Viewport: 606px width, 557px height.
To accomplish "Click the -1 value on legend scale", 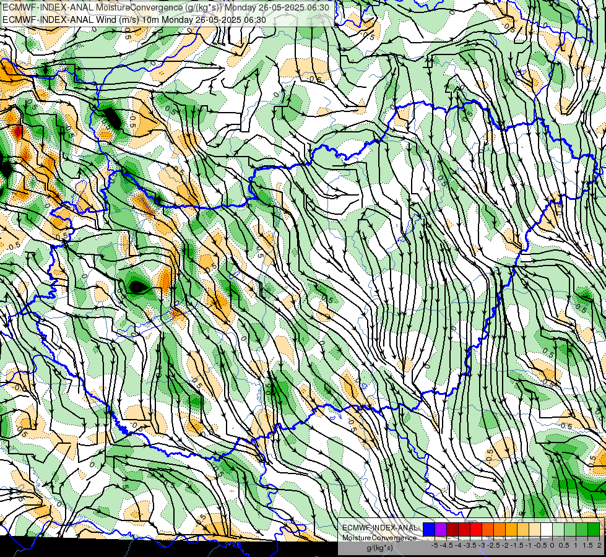I will point(529,545).
